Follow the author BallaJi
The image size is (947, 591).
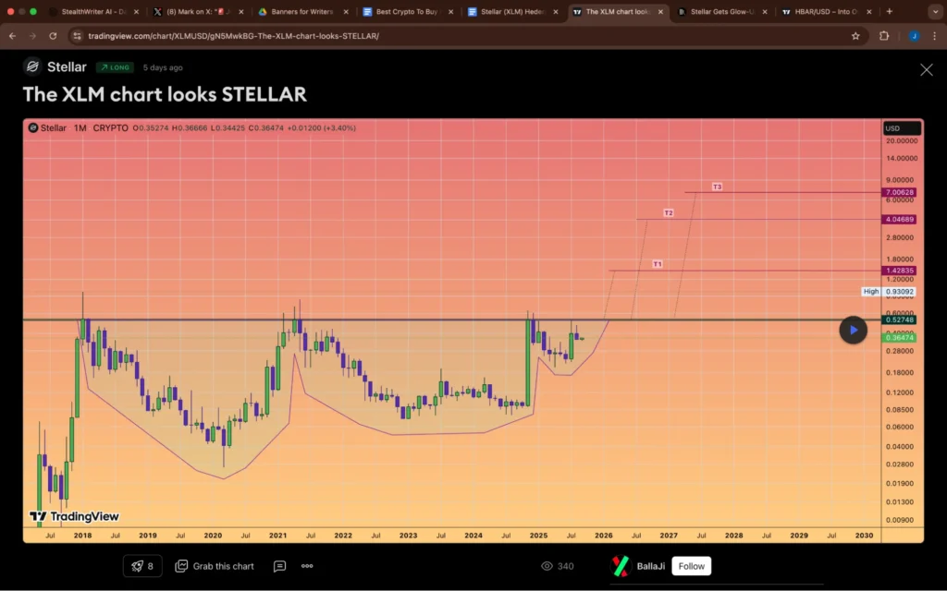[x=691, y=566]
